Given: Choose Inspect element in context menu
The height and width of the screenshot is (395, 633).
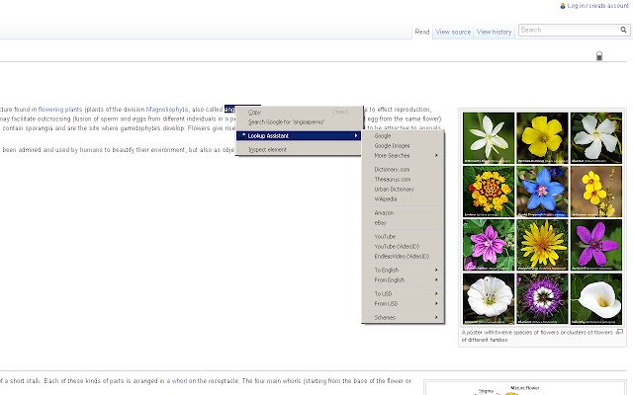Looking at the screenshot, I should (x=299, y=149).
